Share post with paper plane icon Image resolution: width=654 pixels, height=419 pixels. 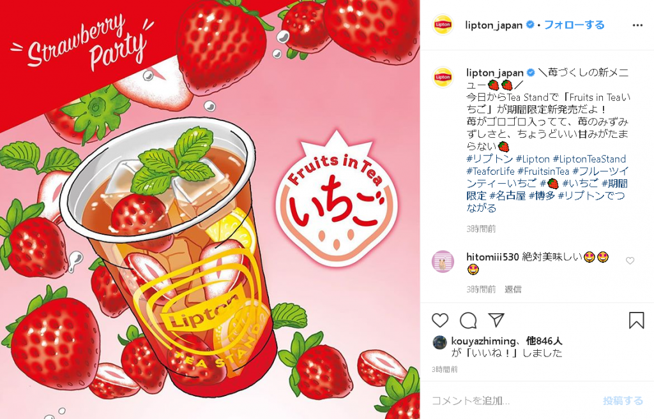pos(496,320)
